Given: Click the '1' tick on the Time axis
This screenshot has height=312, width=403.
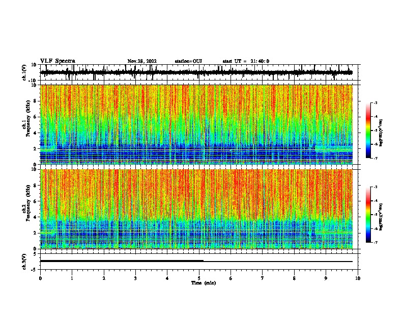Looking at the screenshot, I should tap(72, 278).
